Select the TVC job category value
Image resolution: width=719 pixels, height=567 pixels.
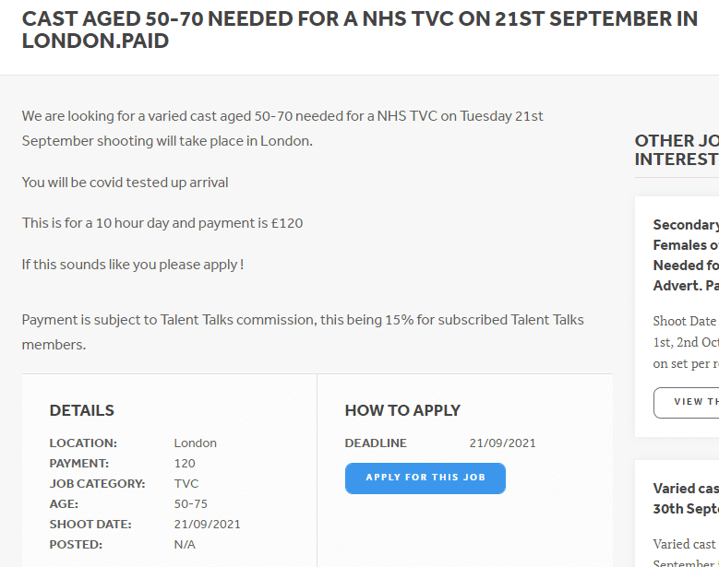186,484
